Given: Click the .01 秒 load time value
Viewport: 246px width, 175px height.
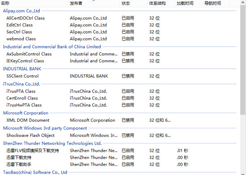Looking at the screenshot, I should 182,151.
